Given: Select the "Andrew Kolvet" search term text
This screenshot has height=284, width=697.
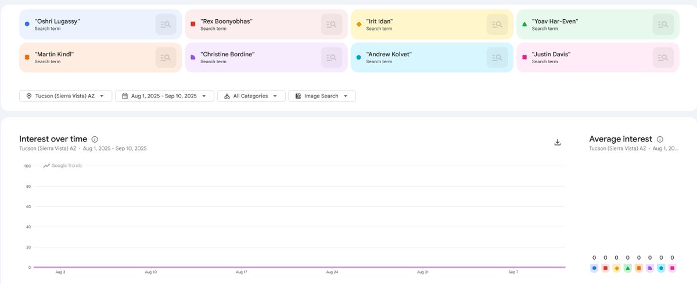Looking at the screenshot, I should (389, 54).
